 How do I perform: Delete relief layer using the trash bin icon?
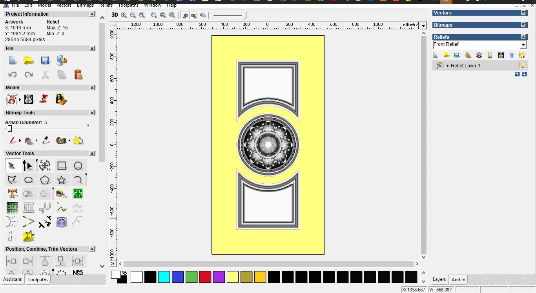tap(511, 55)
